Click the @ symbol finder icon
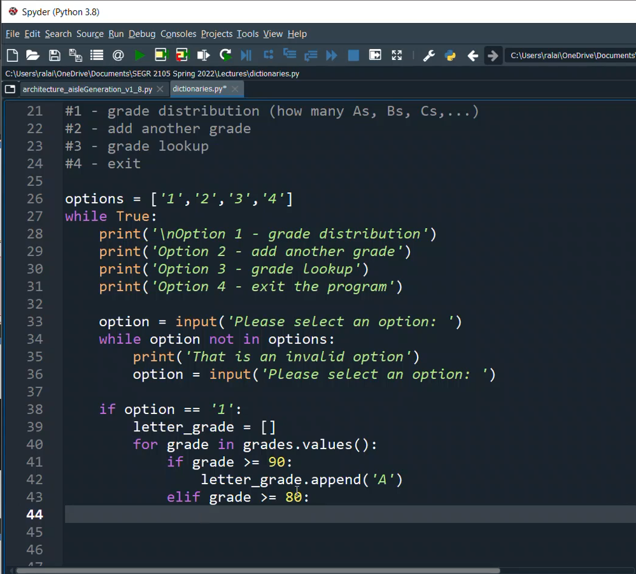The image size is (636, 574). tap(118, 55)
